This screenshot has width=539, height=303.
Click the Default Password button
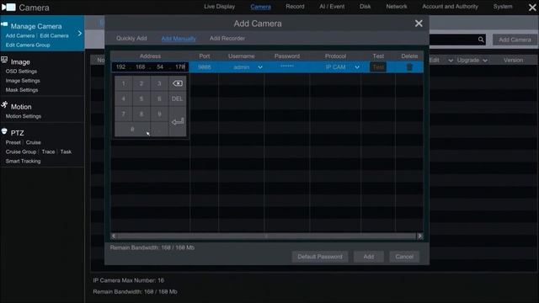320,257
